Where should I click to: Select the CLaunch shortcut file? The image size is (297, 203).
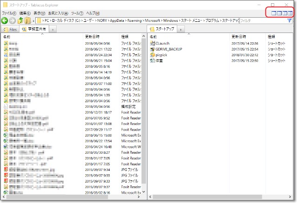point(162,43)
